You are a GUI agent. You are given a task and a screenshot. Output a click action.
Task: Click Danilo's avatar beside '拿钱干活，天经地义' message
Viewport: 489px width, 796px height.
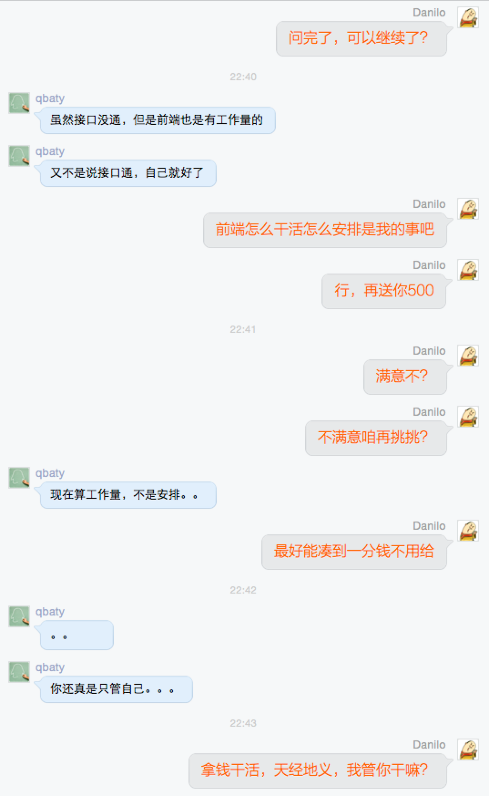(x=468, y=749)
